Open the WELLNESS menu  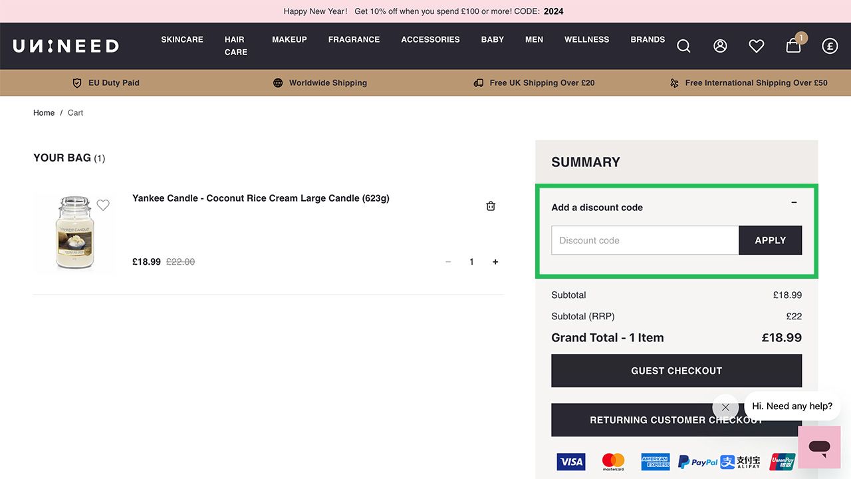586,39
